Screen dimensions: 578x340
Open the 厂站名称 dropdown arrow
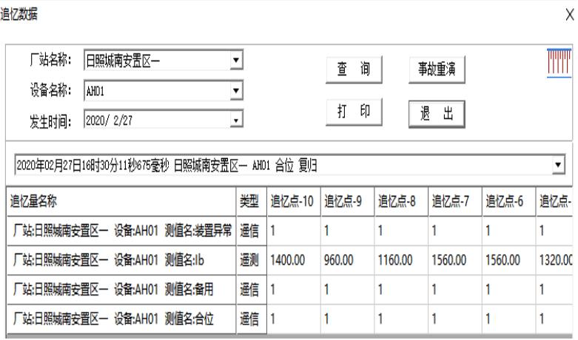(236, 60)
